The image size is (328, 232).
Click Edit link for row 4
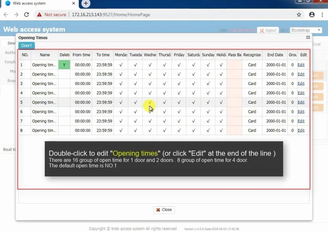301,93
